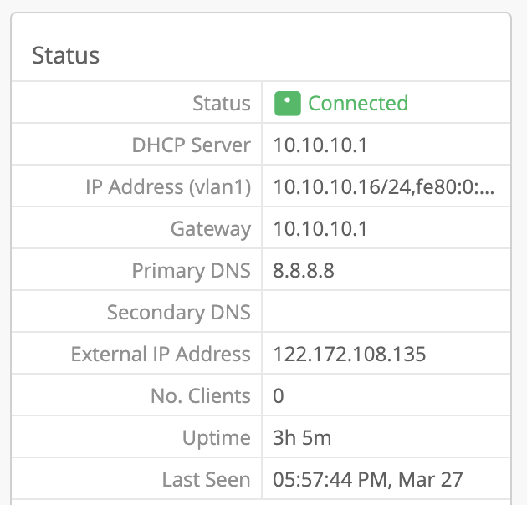Click the green "Connected" status text
The image size is (527, 505).
358,104
